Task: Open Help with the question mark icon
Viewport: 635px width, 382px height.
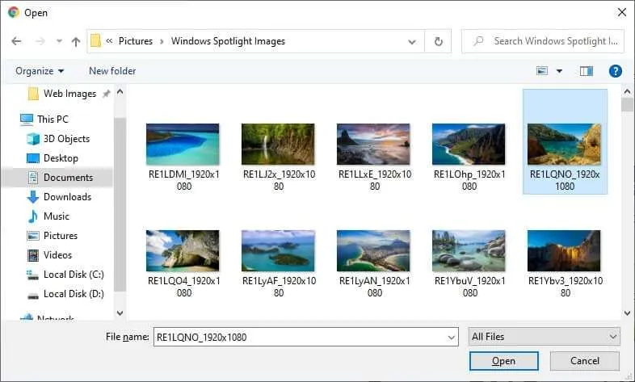Action: point(615,71)
